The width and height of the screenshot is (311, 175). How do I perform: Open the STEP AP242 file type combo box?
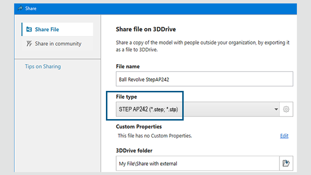point(198,109)
